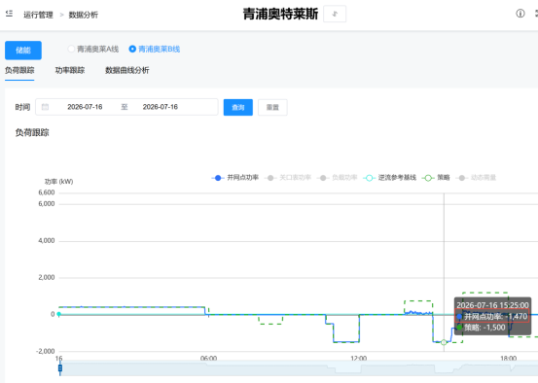The image size is (538, 383).
Task: Click the 重置 button
Action: [272, 107]
